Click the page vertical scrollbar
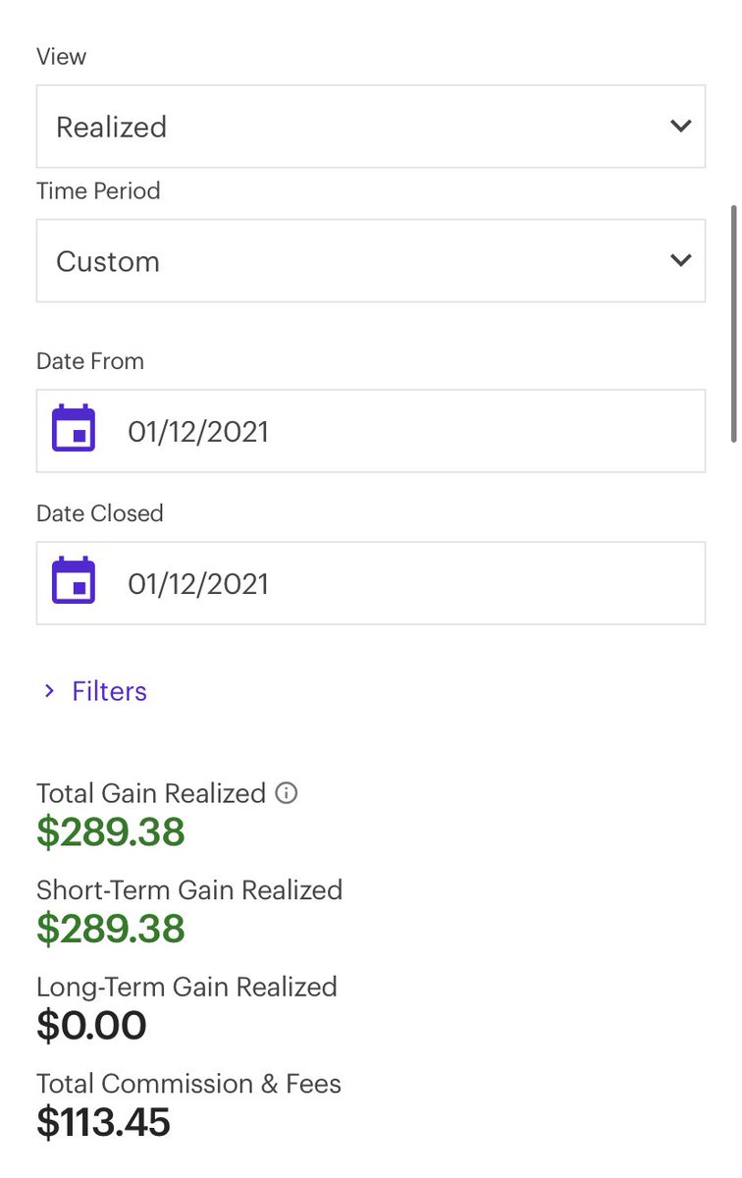Screen dimensions: 742x1178 (734, 323)
